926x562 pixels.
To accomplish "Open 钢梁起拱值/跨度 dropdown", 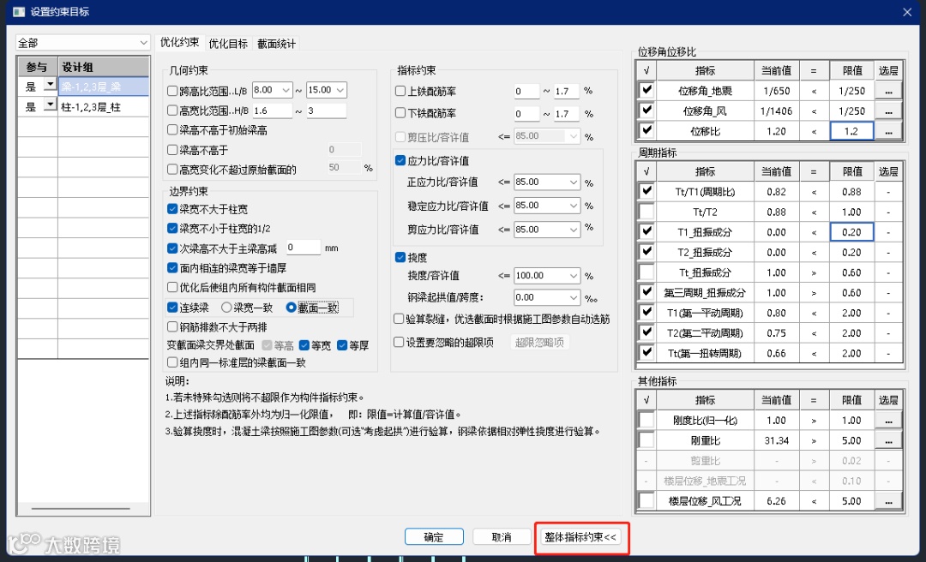I will 547,297.
